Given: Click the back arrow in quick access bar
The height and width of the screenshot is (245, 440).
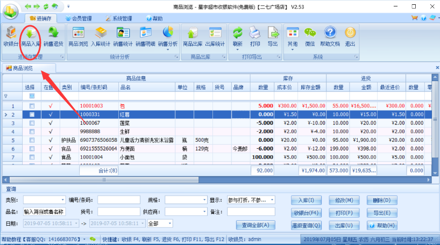Looking at the screenshot, I should 28,6.
